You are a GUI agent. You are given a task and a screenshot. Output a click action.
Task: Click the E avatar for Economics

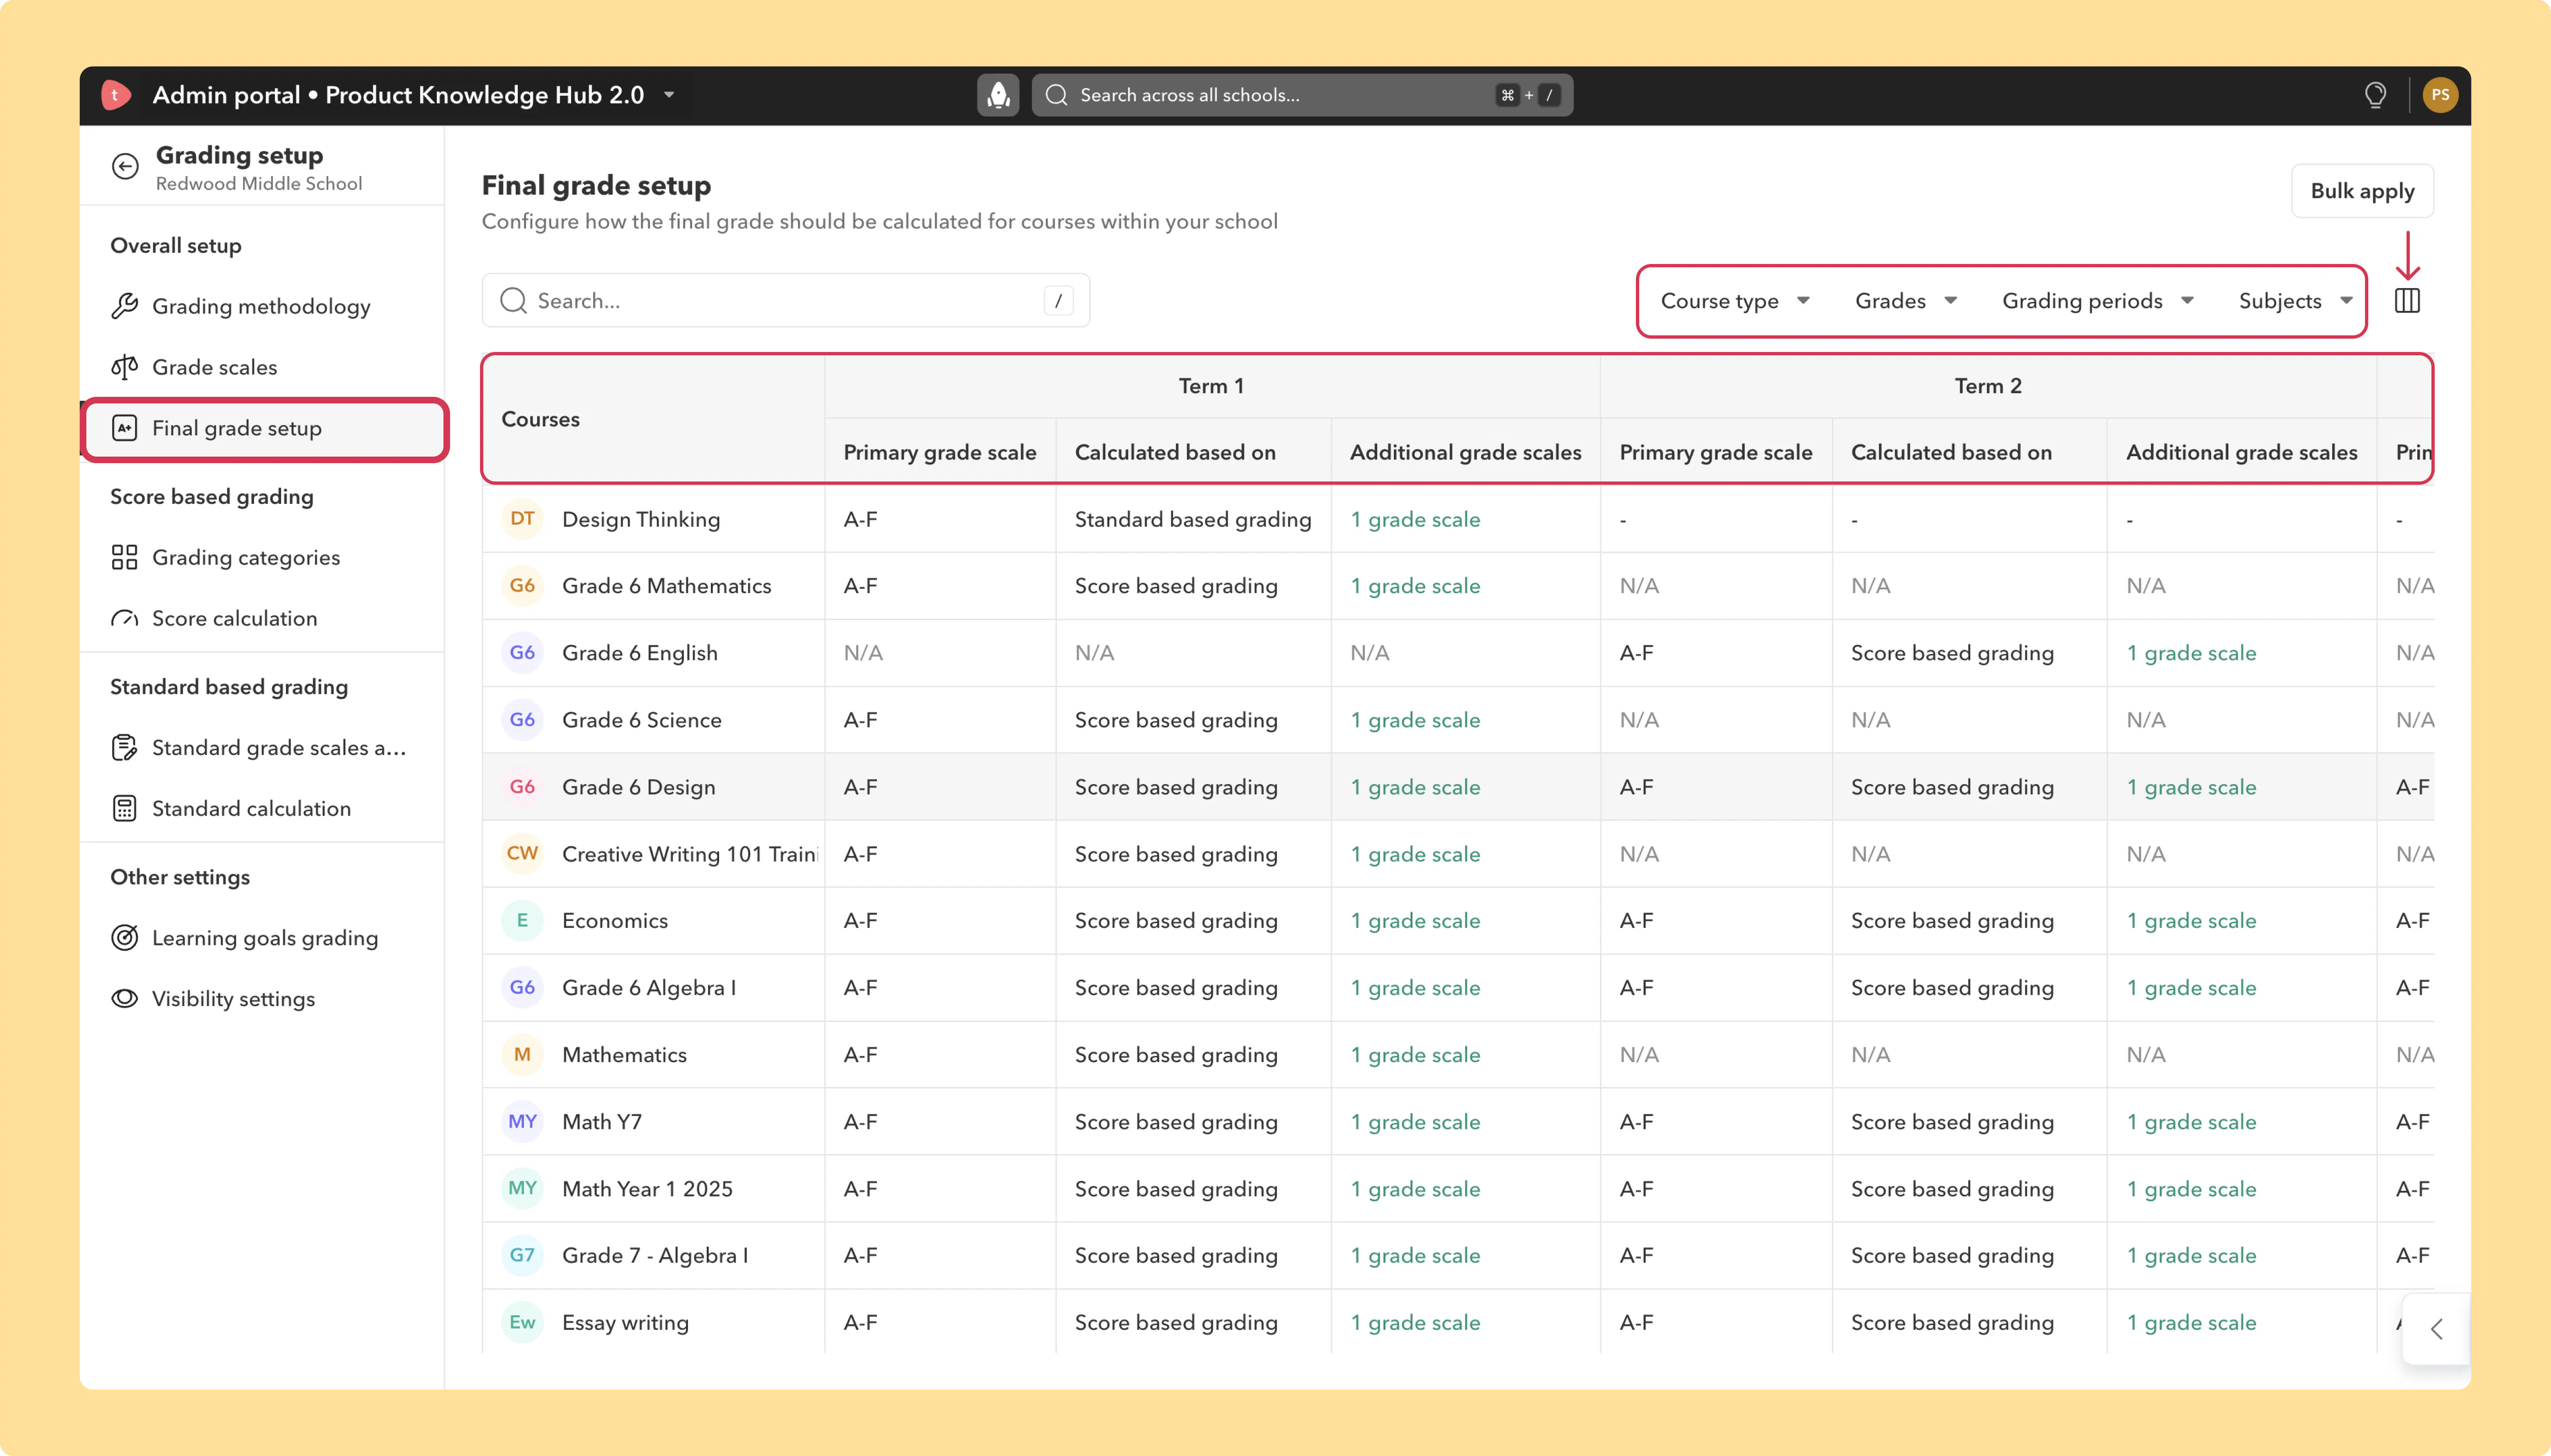[522, 921]
